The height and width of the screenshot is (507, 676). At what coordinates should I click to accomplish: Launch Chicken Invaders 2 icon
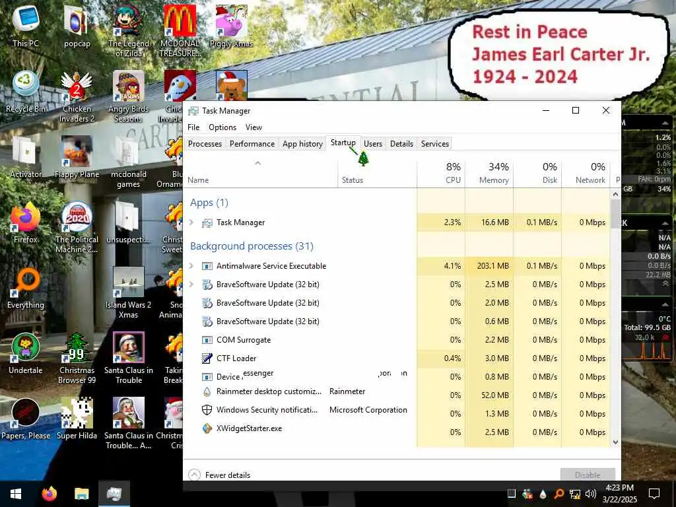(x=77, y=96)
